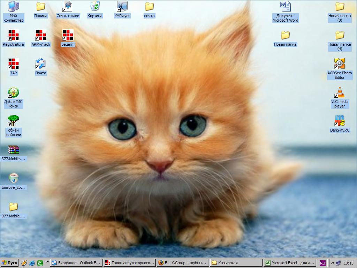
Task: Expand hidden quick launch items chevron
Action: pyautogui.click(x=47, y=262)
